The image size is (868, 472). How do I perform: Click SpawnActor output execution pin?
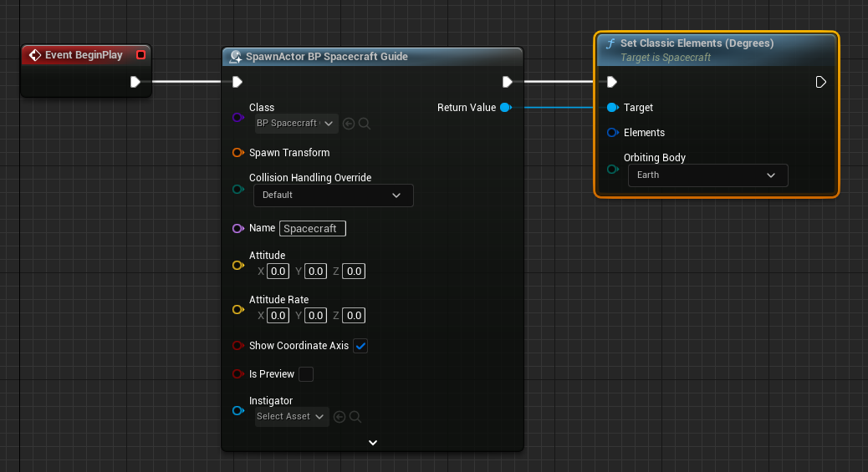point(507,82)
